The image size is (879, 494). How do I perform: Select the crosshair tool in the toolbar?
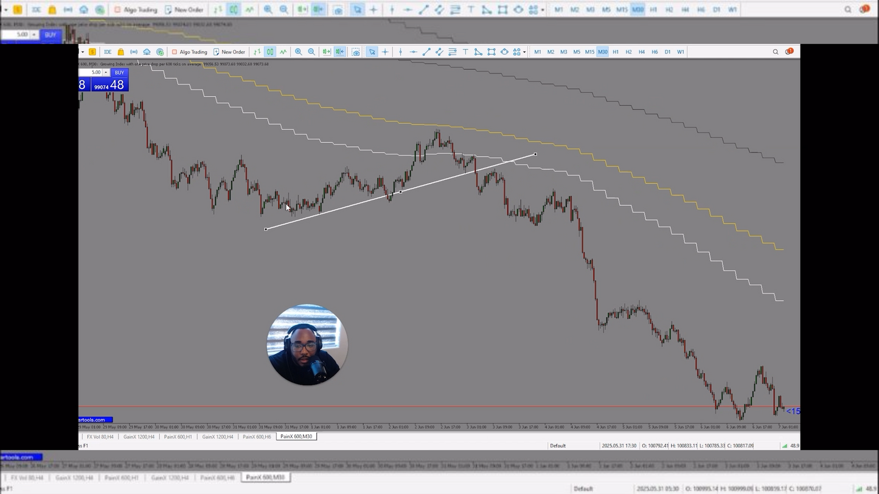tap(384, 52)
